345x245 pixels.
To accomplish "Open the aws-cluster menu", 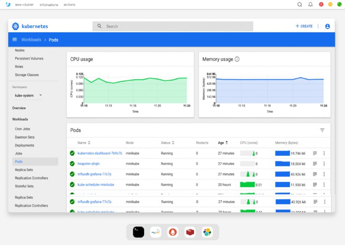I will 24,5.
